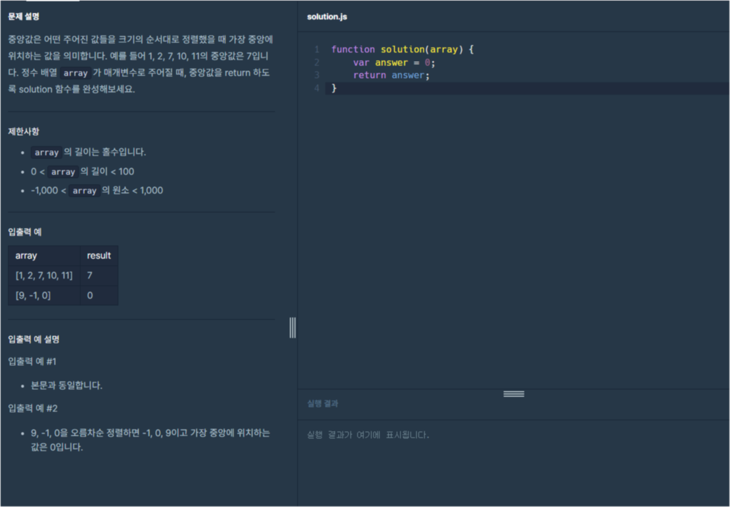Place cursor on code line 'function solution(array) {'
This screenshot has width=730, height=507.
point(402,50)
